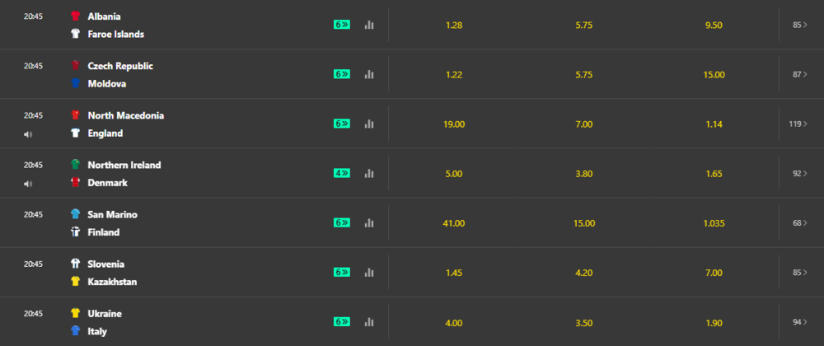Open statistics bars for San Marino vs Finland
The width and height of the screenshot is (824, 346).
point(369,223)
